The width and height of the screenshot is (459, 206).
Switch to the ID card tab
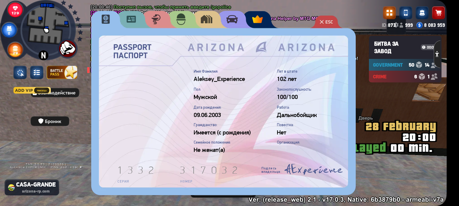point(131,19)
